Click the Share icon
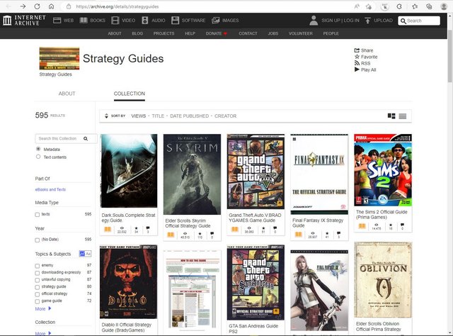The width and height of the screenshot is (453, 336). (x=357, y=50)
